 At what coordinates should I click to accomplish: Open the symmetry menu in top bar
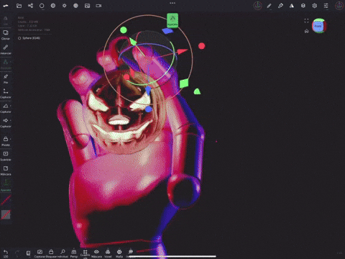pos(257,6)
